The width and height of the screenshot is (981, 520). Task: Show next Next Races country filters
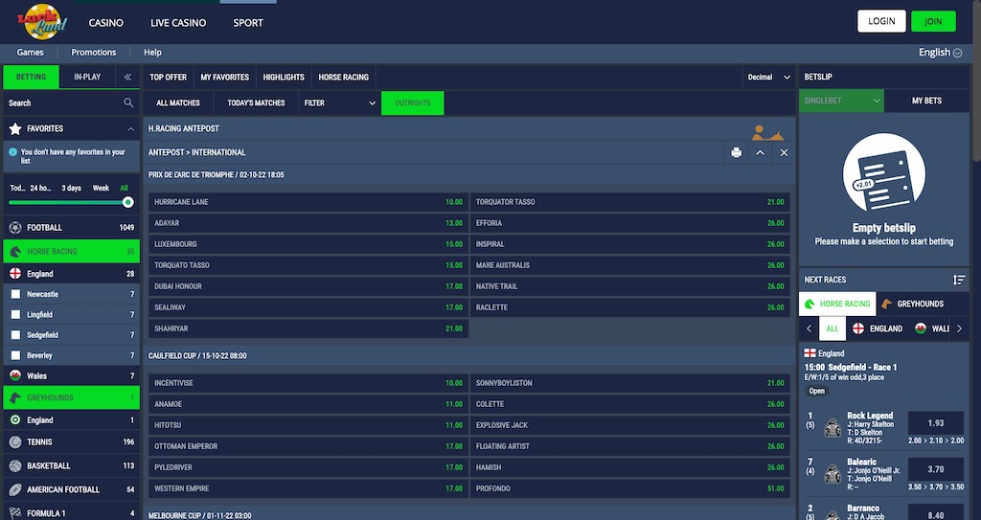959,328
